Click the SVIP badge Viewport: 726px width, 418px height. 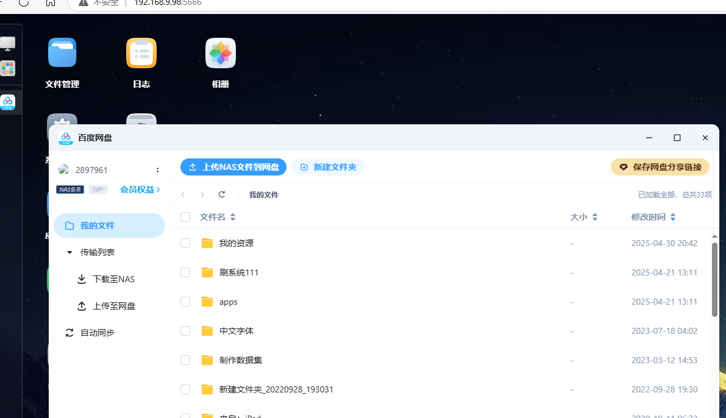point(98,190)
